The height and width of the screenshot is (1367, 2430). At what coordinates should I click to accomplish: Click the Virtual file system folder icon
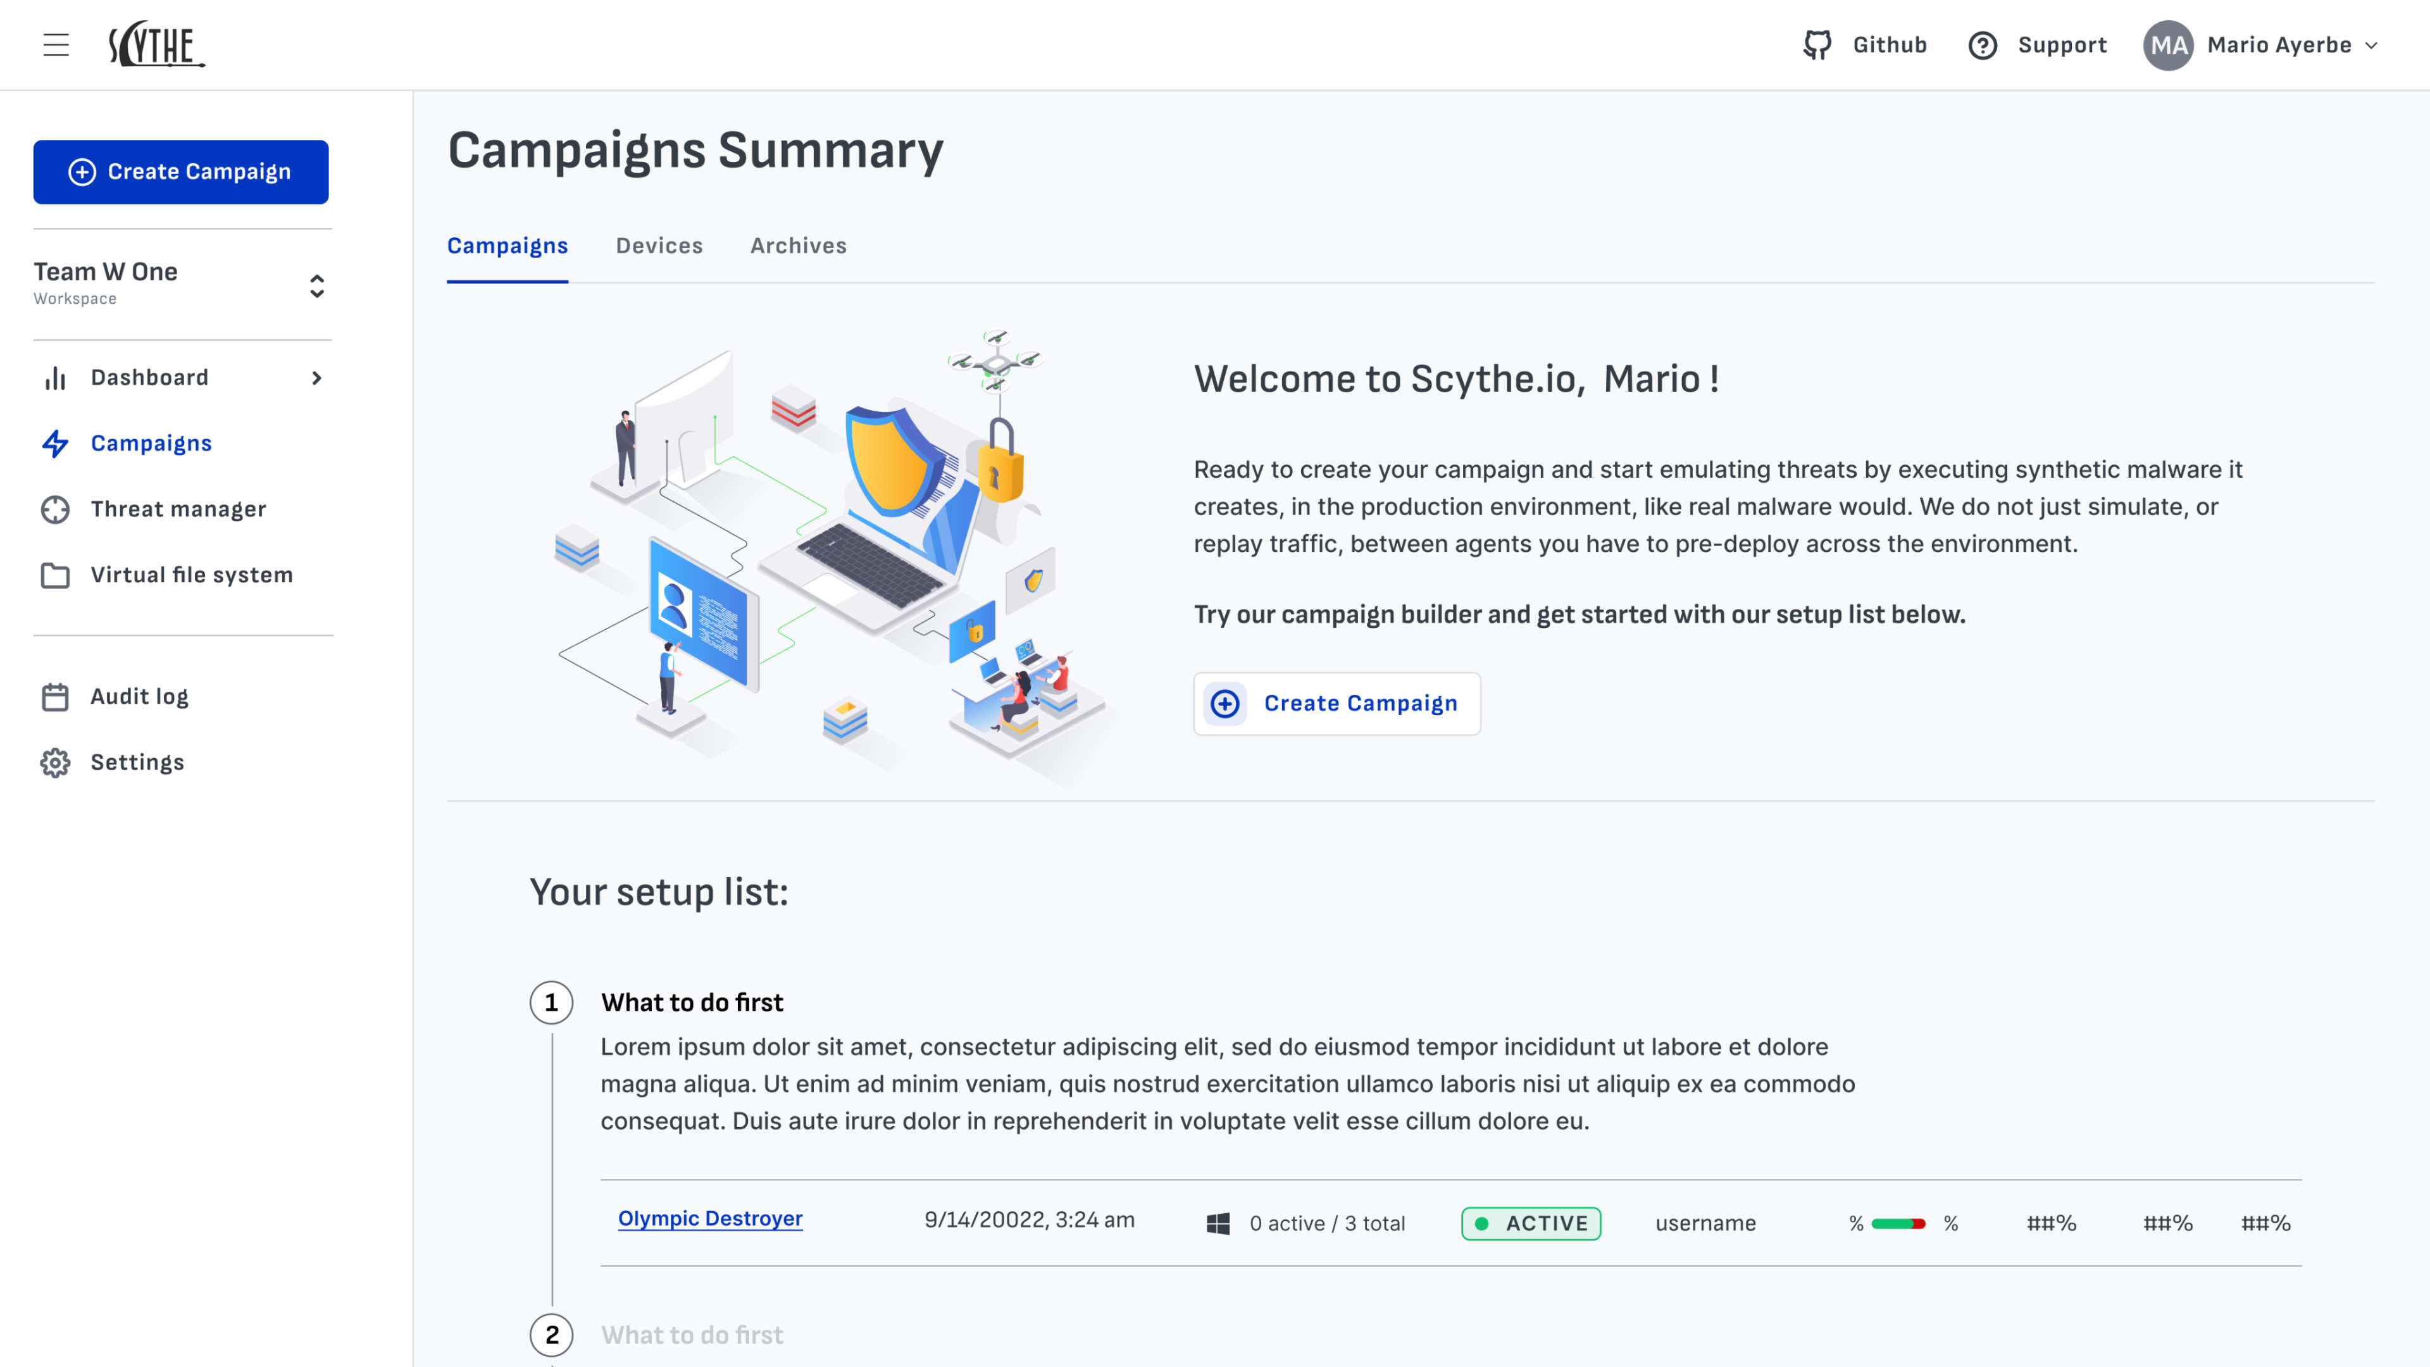pos(54,575)
